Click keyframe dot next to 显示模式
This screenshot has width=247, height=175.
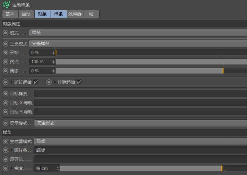coord(6,123)
